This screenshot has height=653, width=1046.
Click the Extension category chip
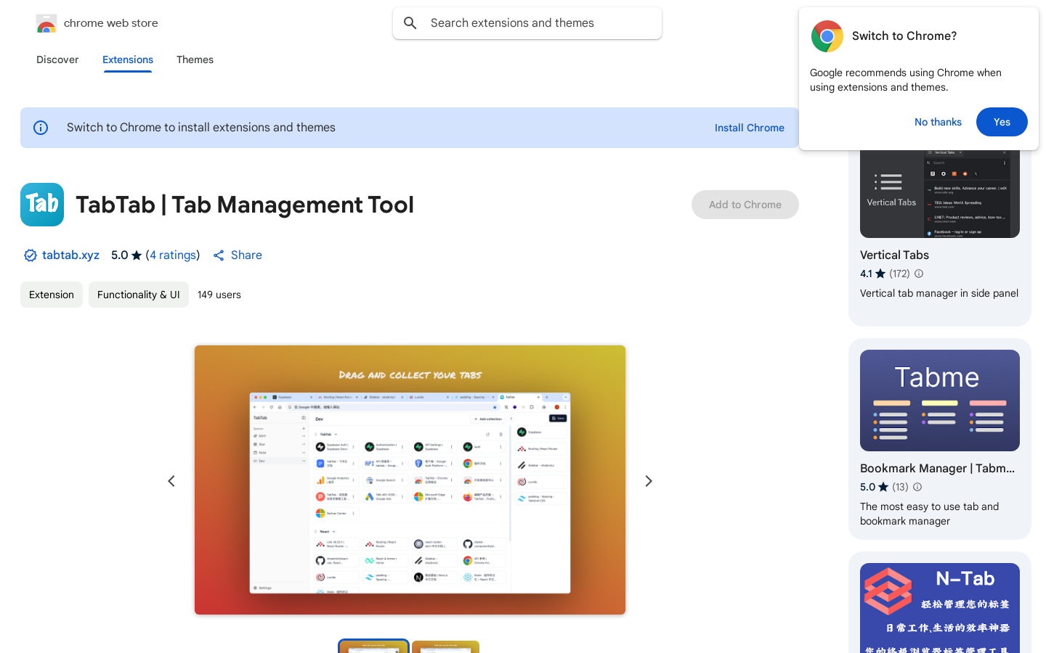click(52, 295)
